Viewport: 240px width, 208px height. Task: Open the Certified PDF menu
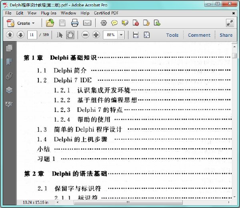click(x=106, y=13)
